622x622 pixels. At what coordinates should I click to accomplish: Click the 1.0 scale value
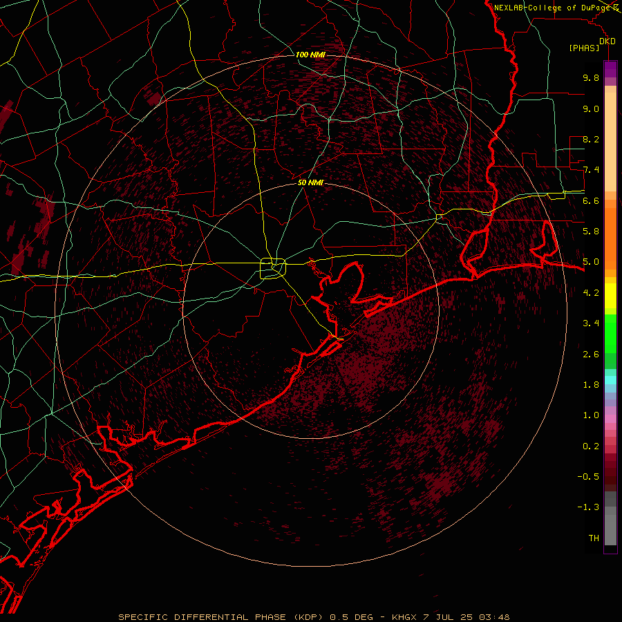[x=591, y=415]
